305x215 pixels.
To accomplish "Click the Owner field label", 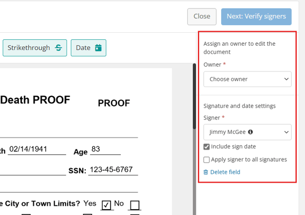I will pyautogui.click(x=212, y=64).
